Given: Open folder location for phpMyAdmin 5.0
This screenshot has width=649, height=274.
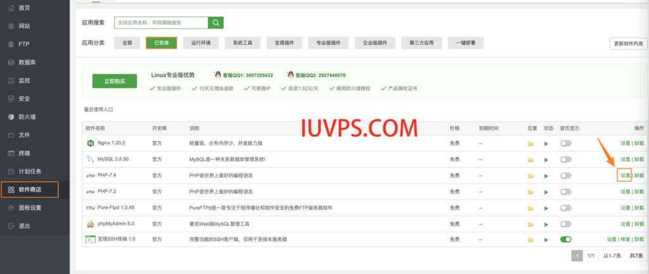Looking at the screenshot, I should click(530, 225).
